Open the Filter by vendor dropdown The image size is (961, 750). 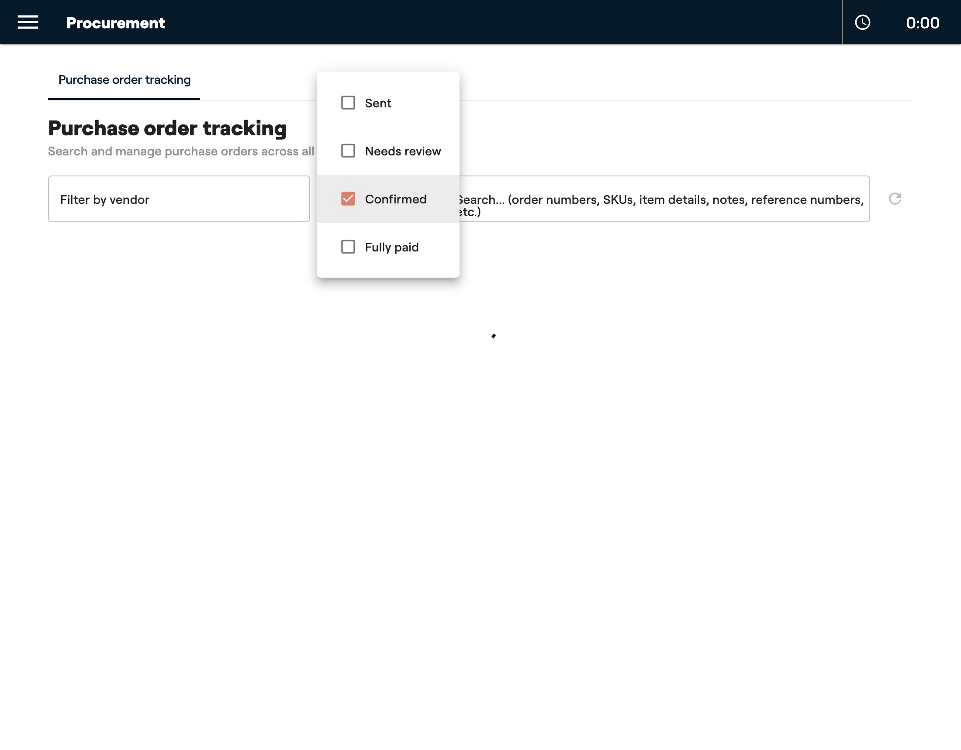[179, 199]
